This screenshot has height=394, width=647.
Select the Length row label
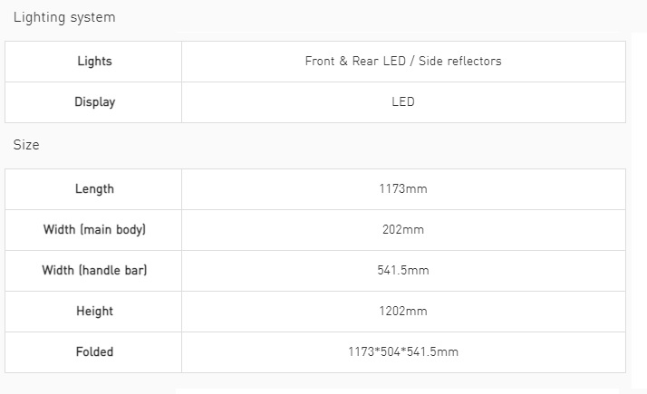94,189
